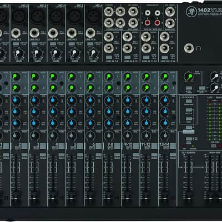222x222 pixels.
Task: Toggle the channel 4 MUTE button
Action: click(x=62, y=146)
